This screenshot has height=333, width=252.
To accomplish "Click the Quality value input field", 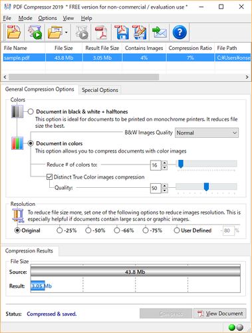I will 156,188.
